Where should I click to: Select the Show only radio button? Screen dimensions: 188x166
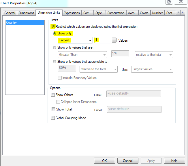point(54,33)
